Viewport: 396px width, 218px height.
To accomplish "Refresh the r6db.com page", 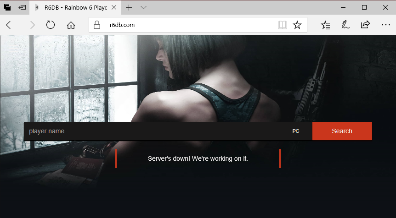I will pyautogui.click(x=51, y=25).
